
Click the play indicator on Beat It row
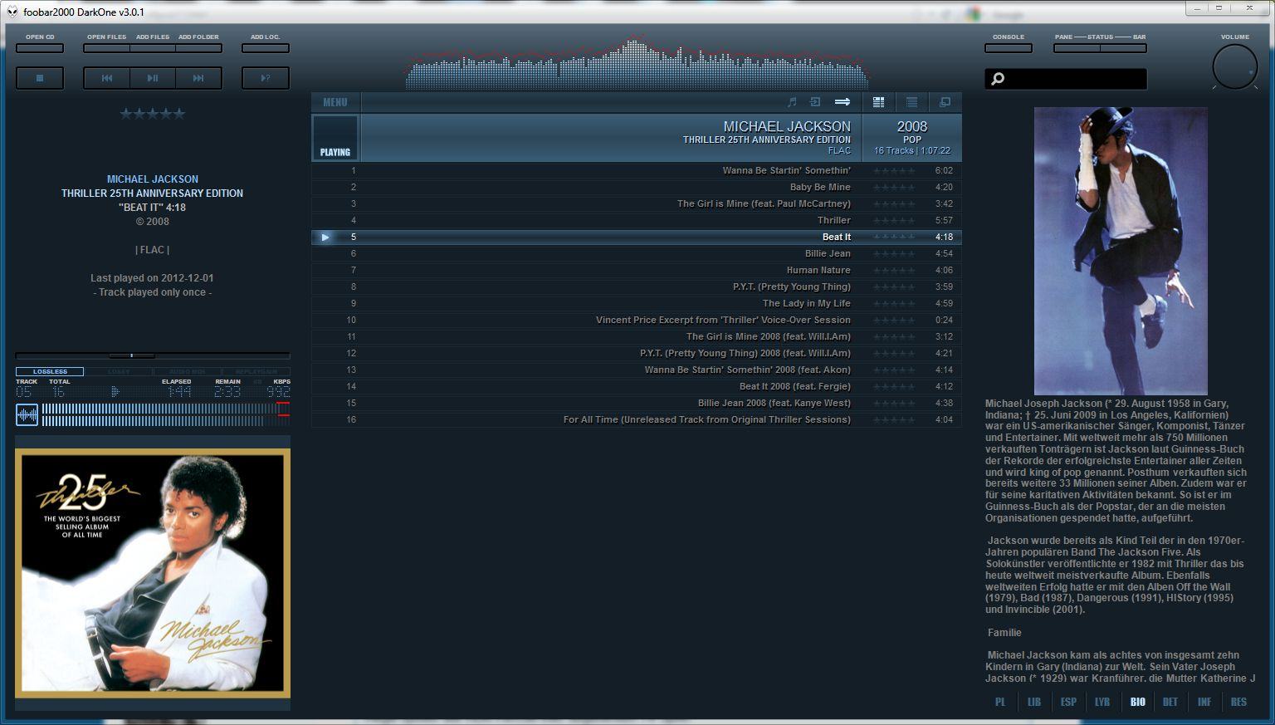click(325, 237)
